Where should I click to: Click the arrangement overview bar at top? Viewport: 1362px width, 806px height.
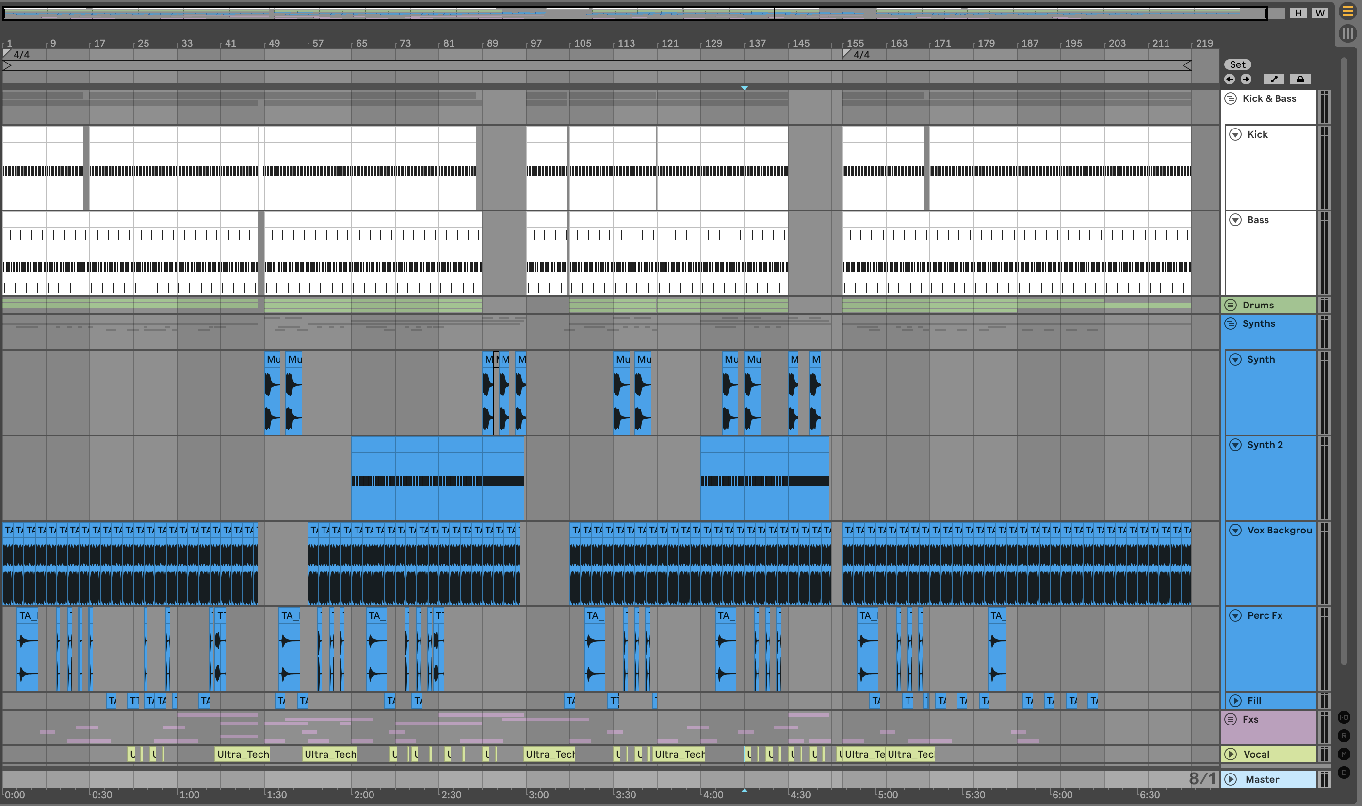[634, 13]
